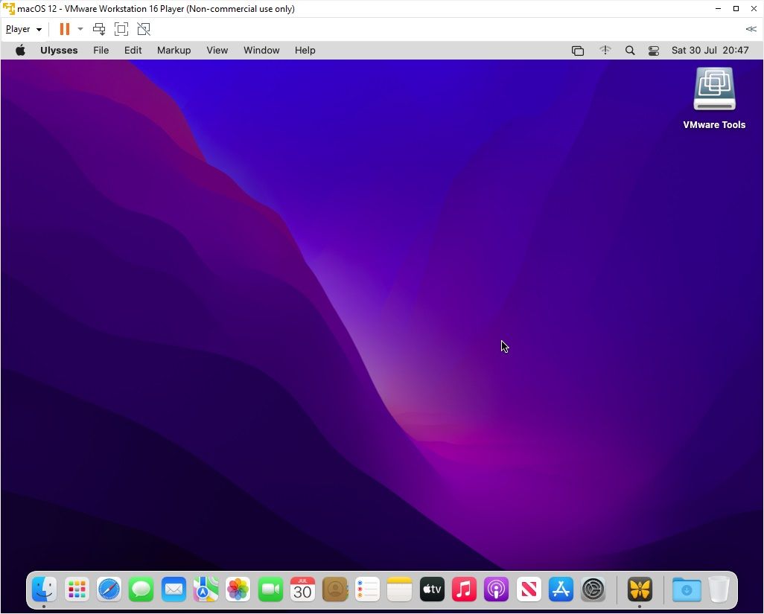This screenshot has height=614, width=764.
Task: Open the App Store
Action: [x=560, y=589]
